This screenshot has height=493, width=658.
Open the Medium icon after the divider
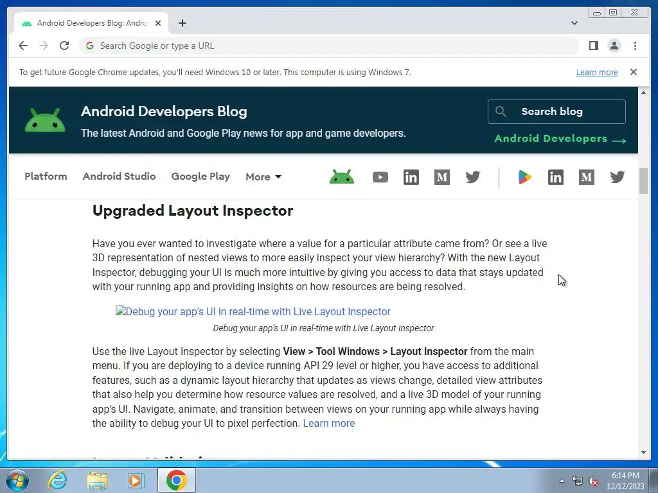pos(586,177)
